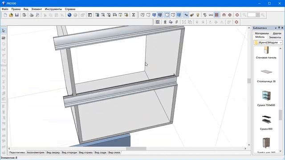Image resolution: width=285 pixels, height=160 pixels.
Task: Click the light bulb lighting icon
Action: point(198,15)
